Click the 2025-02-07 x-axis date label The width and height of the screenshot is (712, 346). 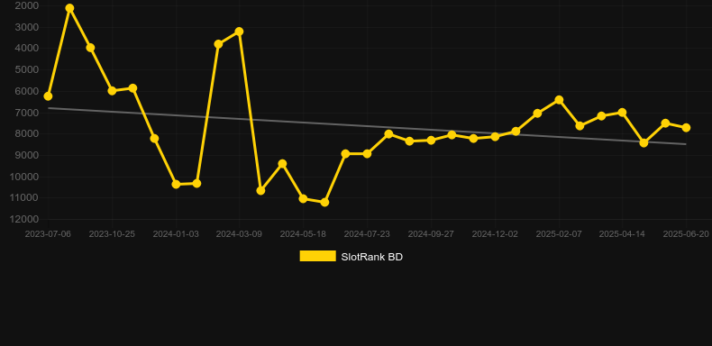tap(559, 234)
